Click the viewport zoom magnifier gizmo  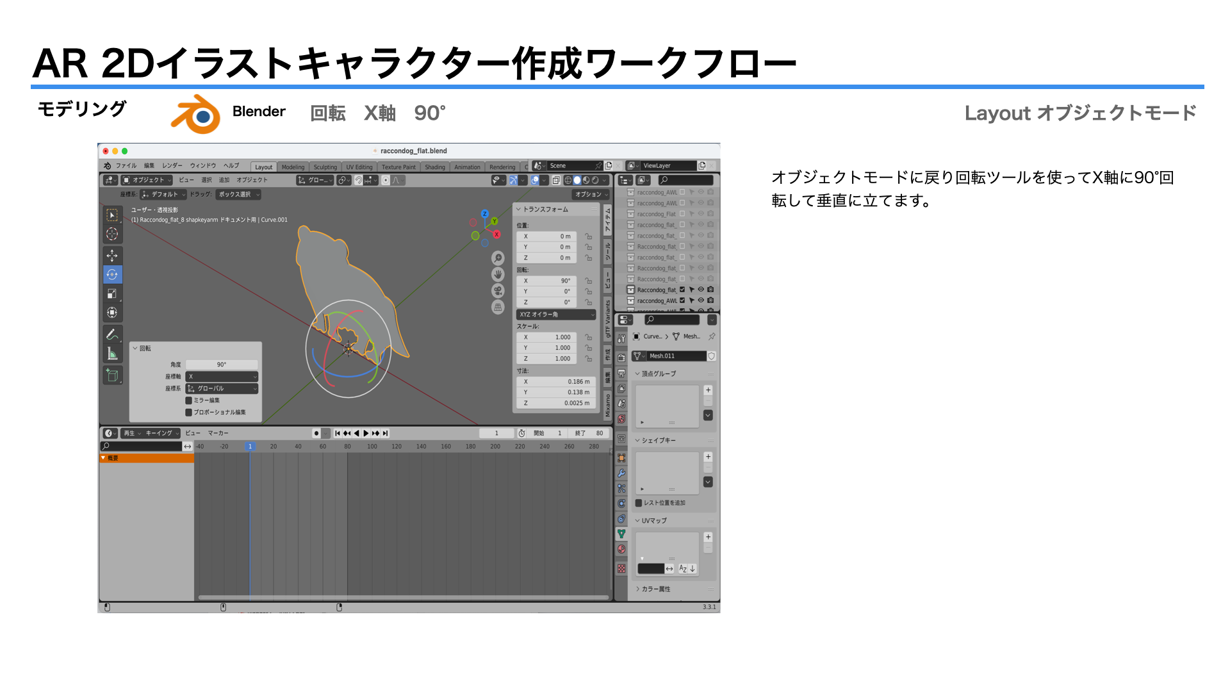pyautogui.click(x=498, y=258)
